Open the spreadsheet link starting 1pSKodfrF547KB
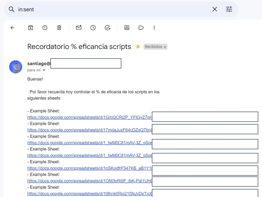The image size is (262, 197). (90, 168)
